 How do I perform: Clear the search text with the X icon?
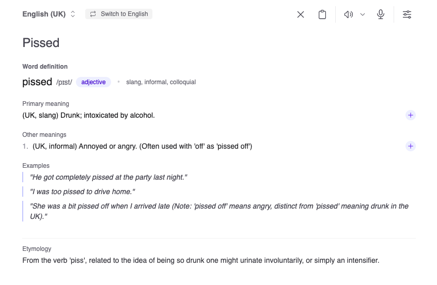tap(301, 14)
